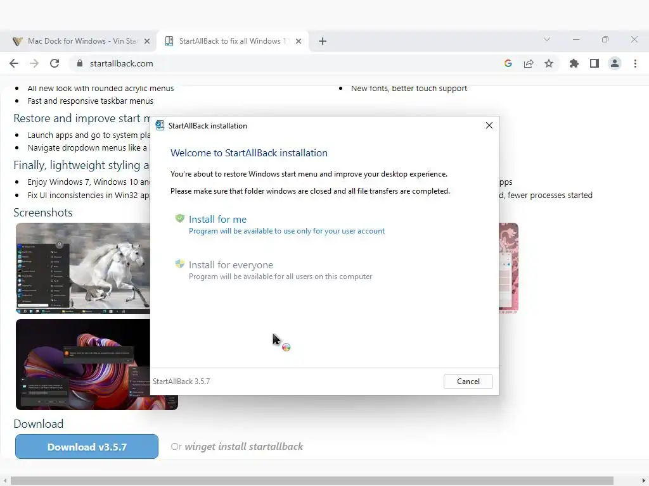Click the 'You're about to restore' sentence
The image size is (649, 486).
coord(309,174)
